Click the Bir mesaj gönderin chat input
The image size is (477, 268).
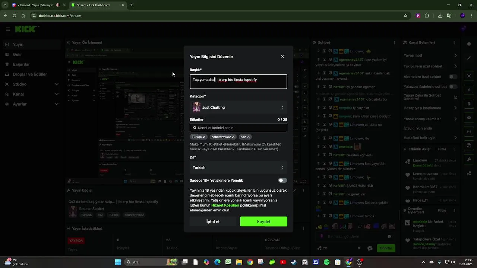click(x=356, y=236)
